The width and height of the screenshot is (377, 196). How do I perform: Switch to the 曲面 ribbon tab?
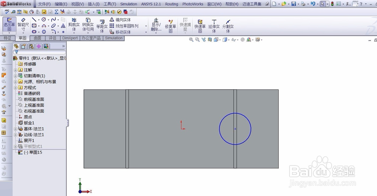tap(37, 38)
